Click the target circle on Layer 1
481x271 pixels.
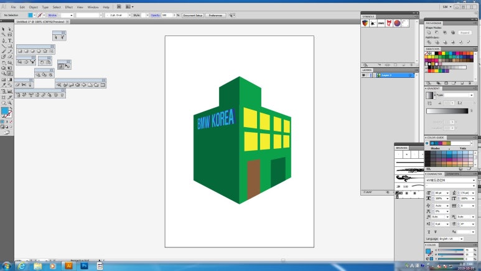pyautogui.click(x=410, y=75)
